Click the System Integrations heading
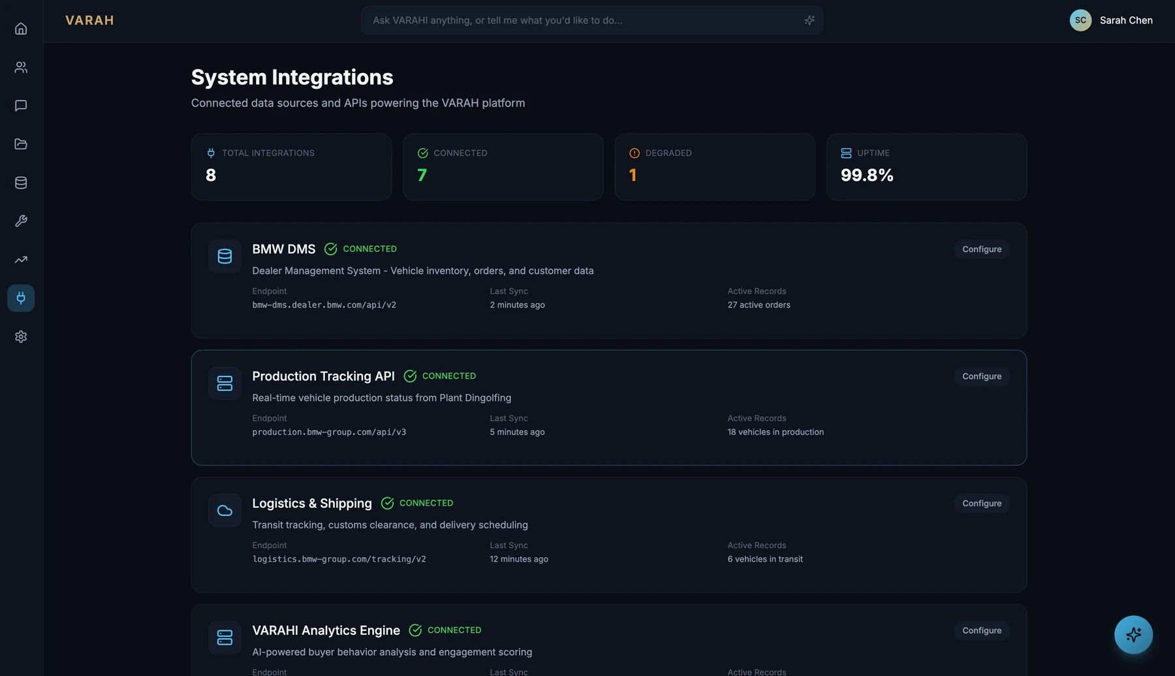Screen dimensions: 1175x676 point(292,77)
